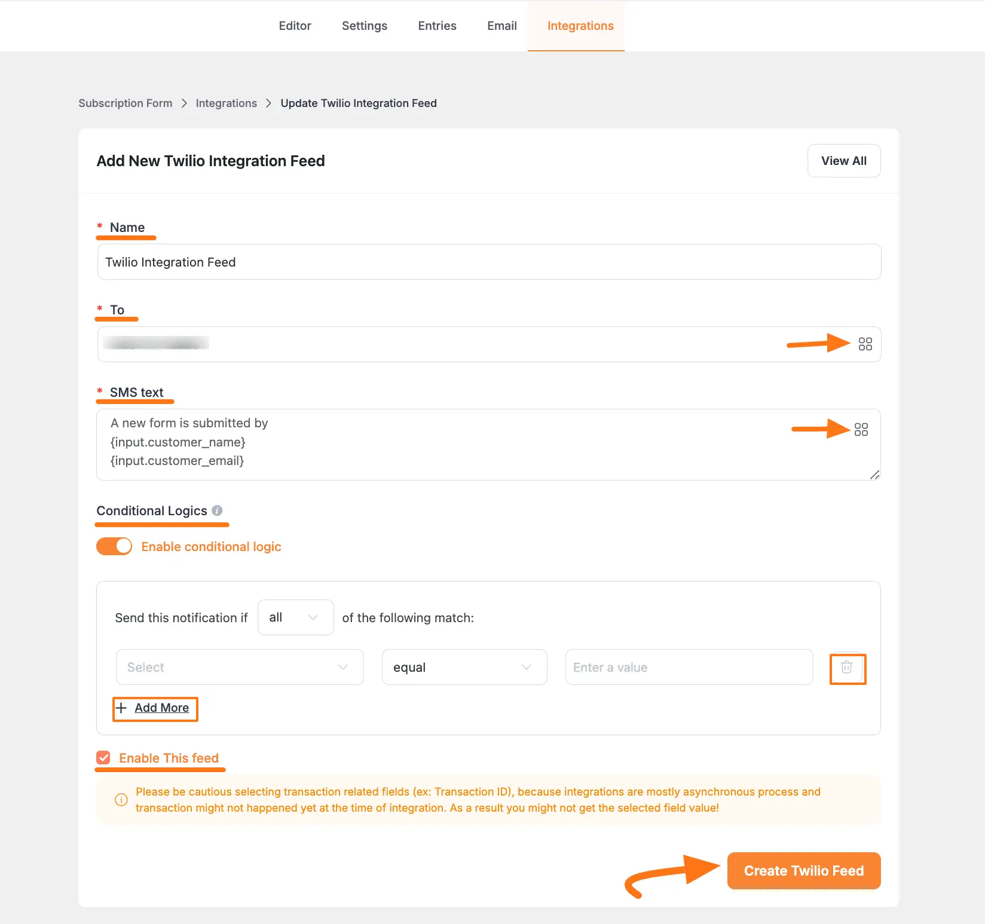Delete the conditional logic rule with trash icon
The width and height of the screenshot is (985, 924).
click(x=846, y=668)
